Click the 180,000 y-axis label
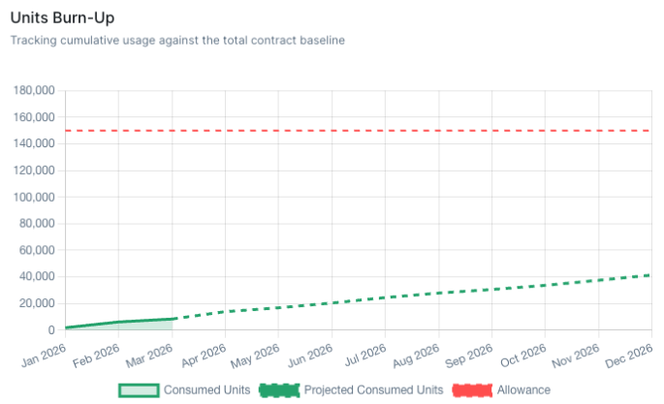 click(33, 91)
